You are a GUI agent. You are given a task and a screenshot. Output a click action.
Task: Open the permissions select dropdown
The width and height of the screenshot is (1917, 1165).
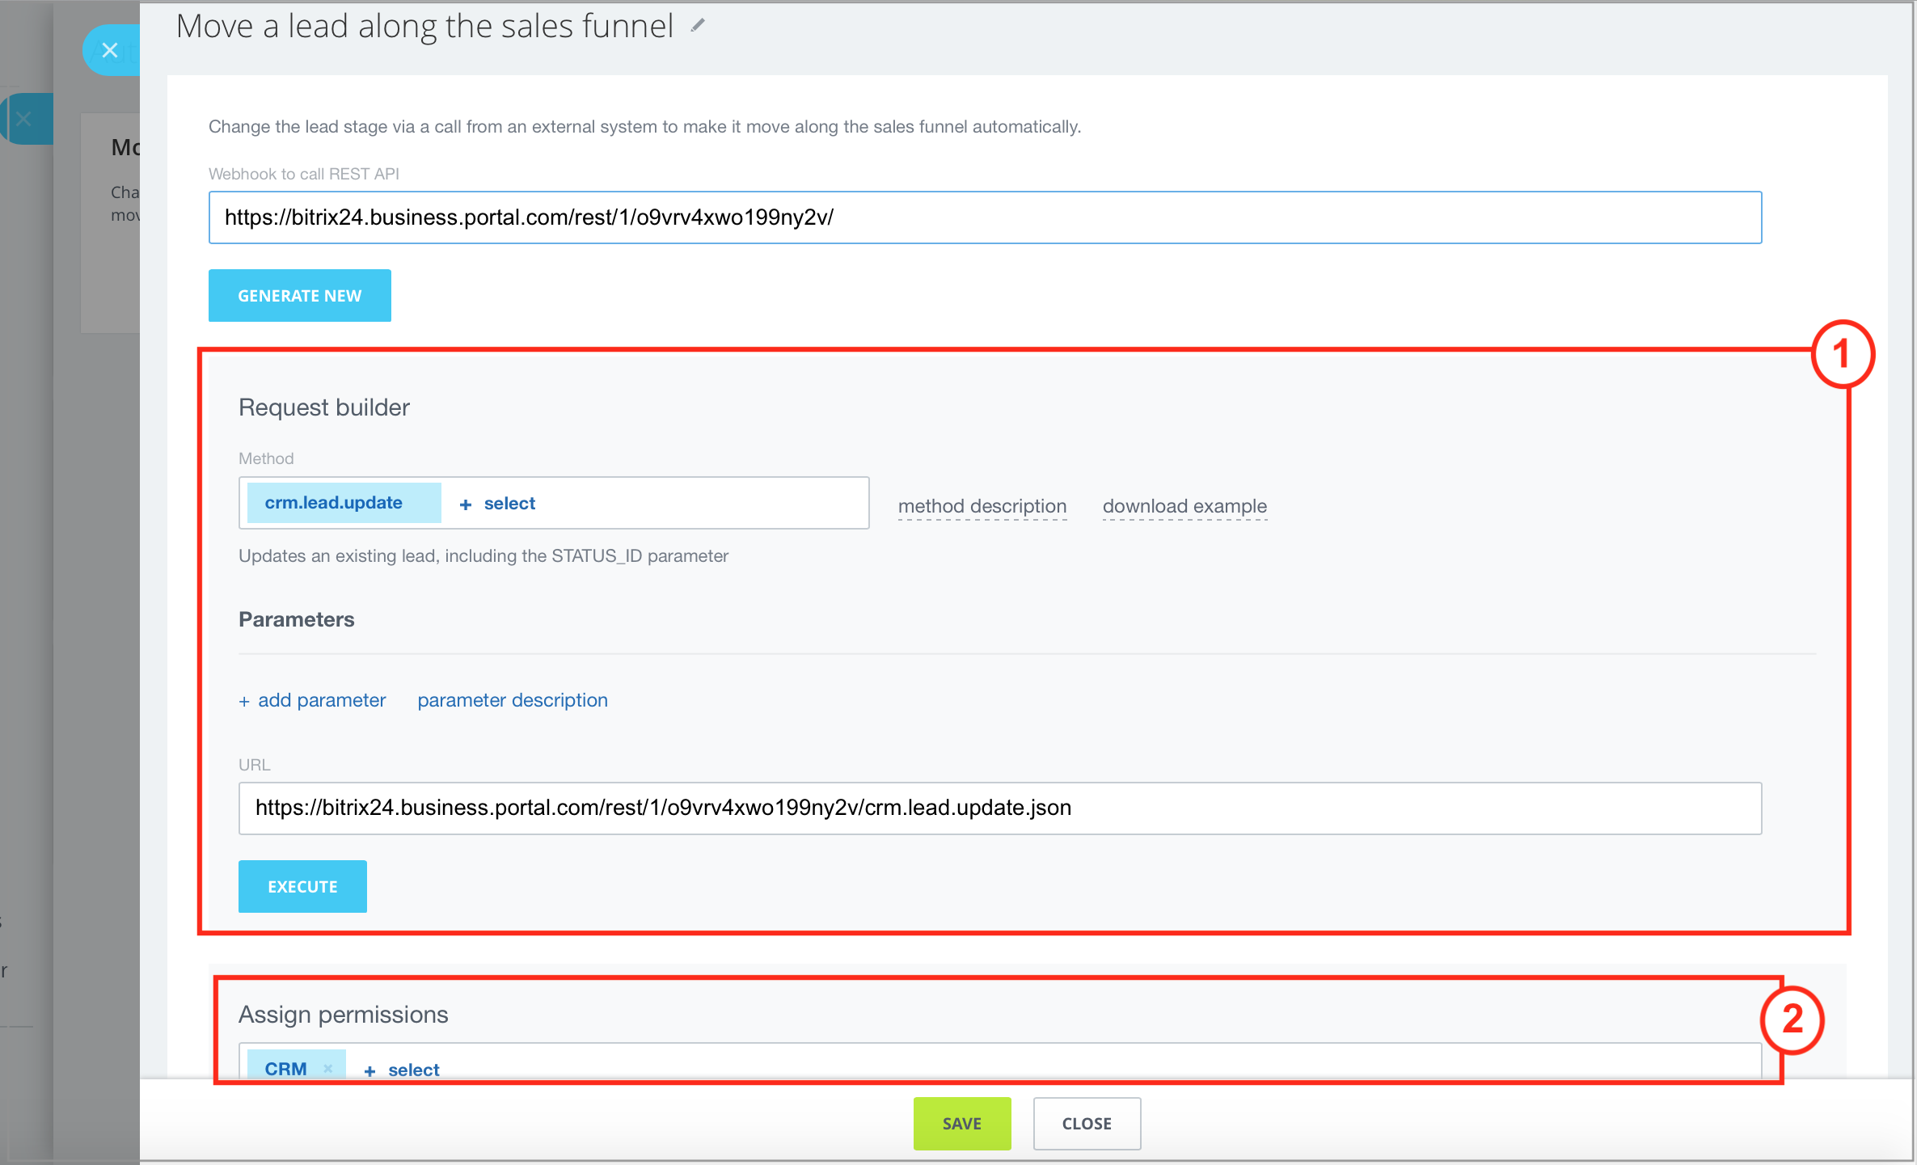413,1070
